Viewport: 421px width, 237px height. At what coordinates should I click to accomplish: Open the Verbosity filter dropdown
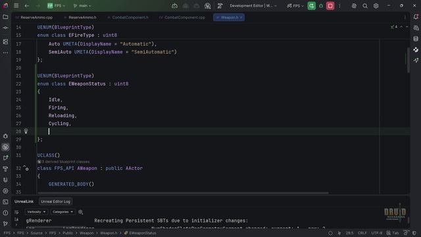[36, 212]
